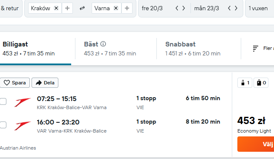274x159 pixels.
Task: Open the Fler sorting options icon
Action: coord(255,49)
